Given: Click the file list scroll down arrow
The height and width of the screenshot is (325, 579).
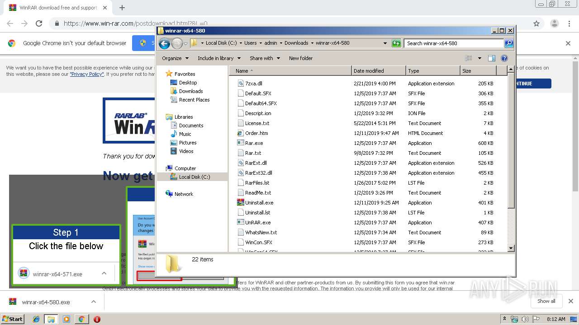Looking at the screenshot, I should coord(511,248).
